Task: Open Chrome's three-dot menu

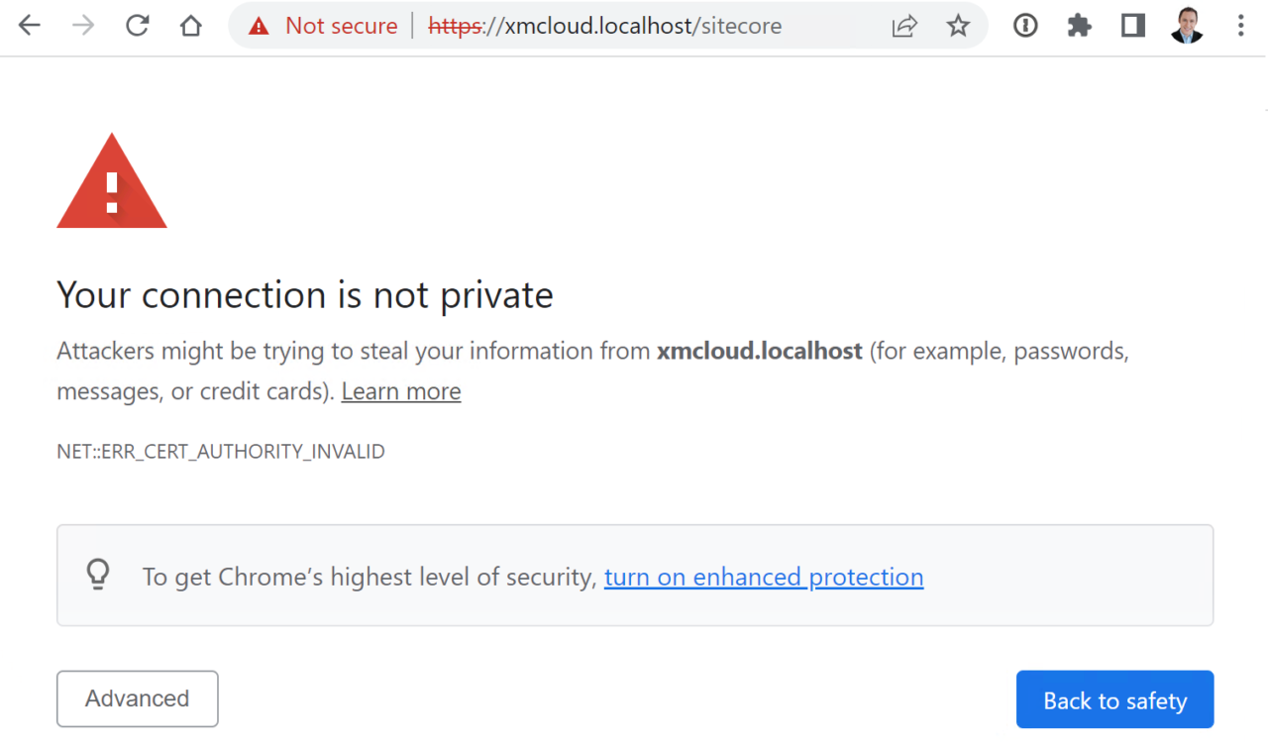Action: point(1240,25)
